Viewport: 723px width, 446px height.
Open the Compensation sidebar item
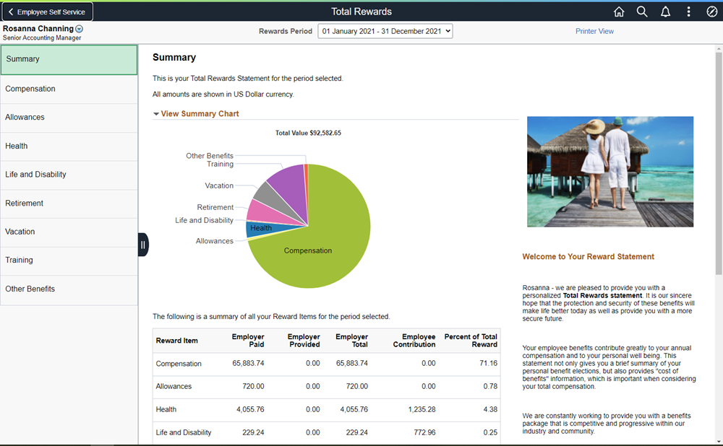(69, 89)
